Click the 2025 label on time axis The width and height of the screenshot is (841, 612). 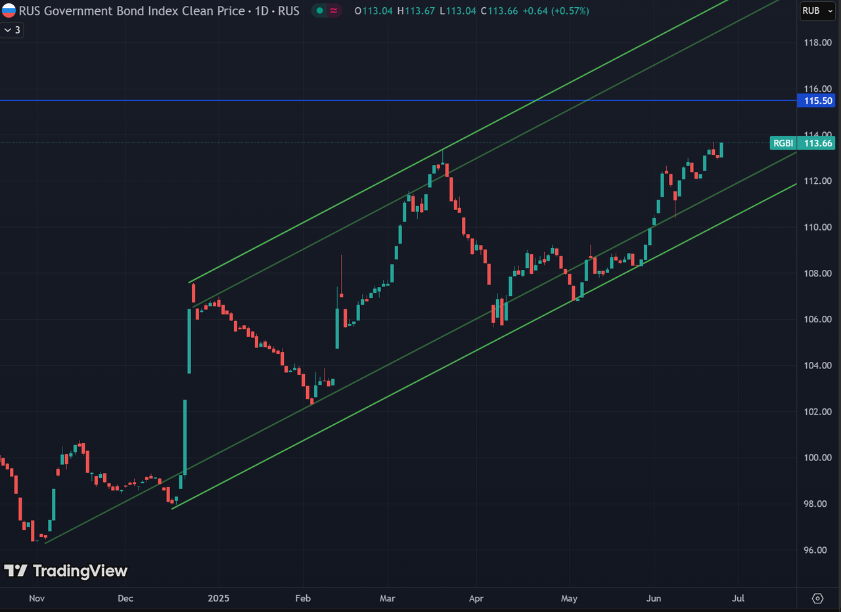click(x=218, y=599)
